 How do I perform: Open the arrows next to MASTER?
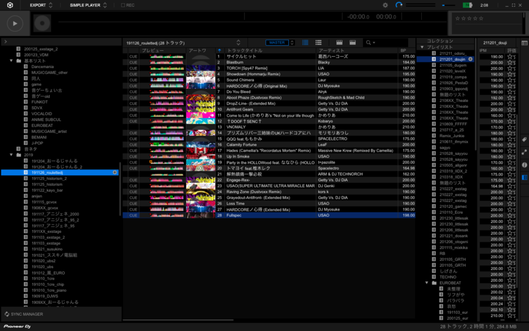pos(292,42)
